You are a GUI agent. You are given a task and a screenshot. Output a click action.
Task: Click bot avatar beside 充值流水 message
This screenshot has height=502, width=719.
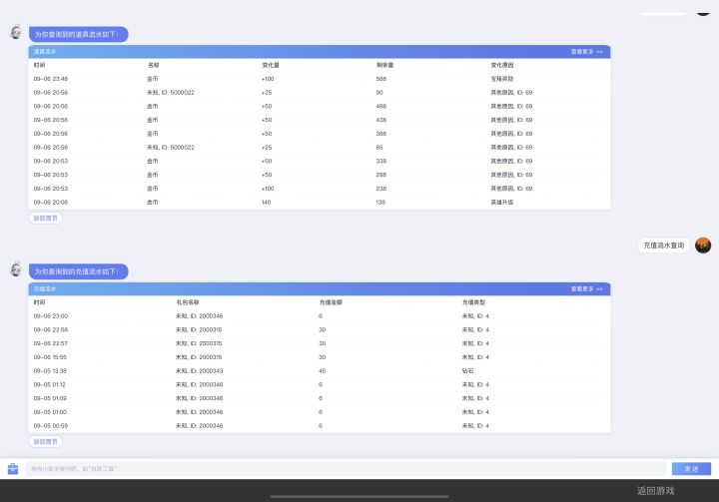point(16,269)
